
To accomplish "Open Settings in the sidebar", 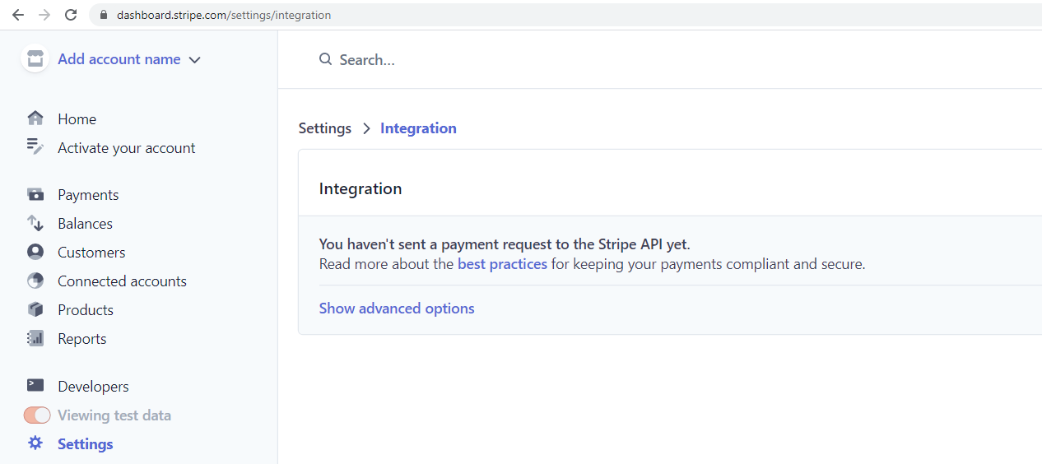I will point(86,444).
